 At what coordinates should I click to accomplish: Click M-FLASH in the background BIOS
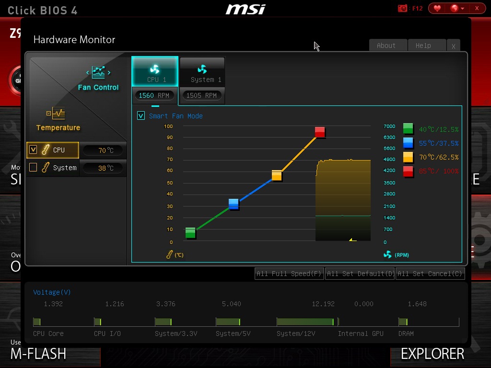[x=38, y=354]
